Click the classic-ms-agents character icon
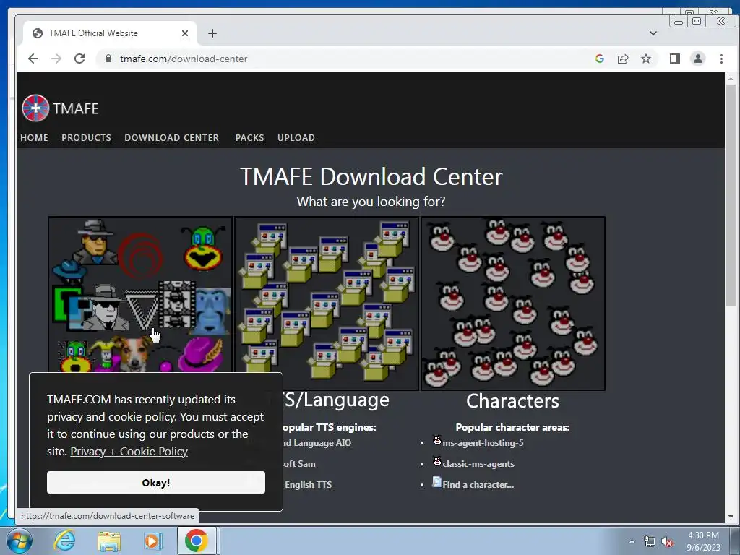The width and height of the screenshot is (740, 555). point(437,462)
